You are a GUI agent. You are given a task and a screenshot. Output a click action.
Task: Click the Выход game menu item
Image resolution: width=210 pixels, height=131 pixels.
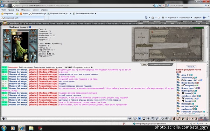pyautogui.click(x=199, y=22)
